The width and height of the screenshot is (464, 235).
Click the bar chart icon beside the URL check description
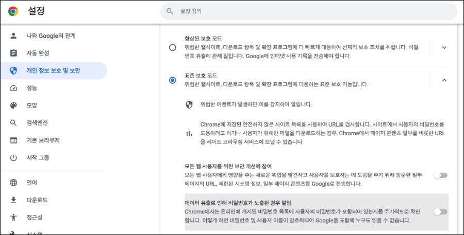coord(189,134)
